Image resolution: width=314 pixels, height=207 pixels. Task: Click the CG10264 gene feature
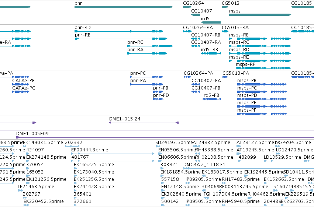click(187, 7)
